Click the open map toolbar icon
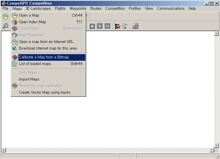This screenshot has height=159, width=220. 5,16
